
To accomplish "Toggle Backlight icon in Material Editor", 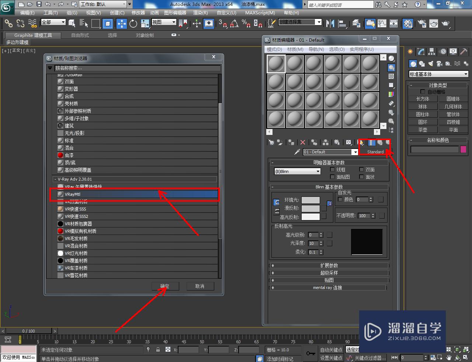I will 391,67.
